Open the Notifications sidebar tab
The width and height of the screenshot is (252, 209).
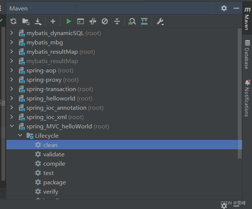tap(247, 98)
